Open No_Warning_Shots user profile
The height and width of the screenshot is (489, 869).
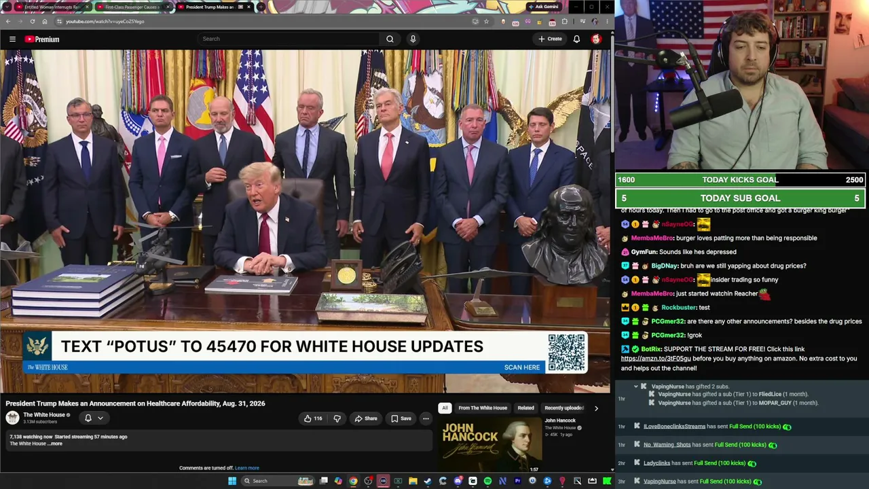667,445
